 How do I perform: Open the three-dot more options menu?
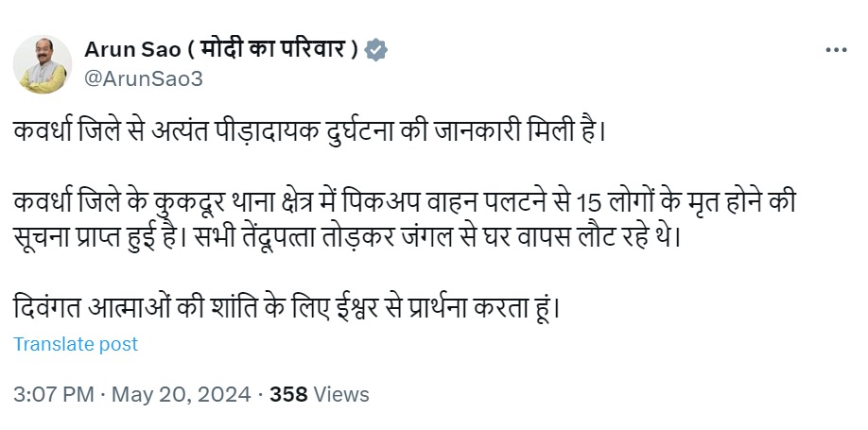tap(836, 50)
